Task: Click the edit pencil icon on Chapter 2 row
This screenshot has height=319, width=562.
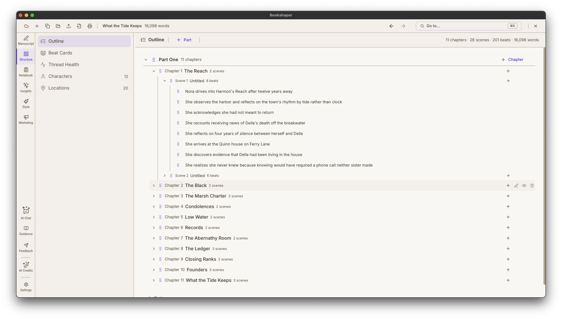Action: [x=516, y=186]
